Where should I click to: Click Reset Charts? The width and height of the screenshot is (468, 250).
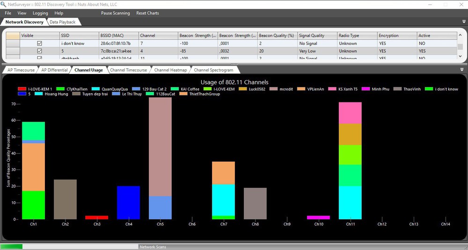click(147, 13)
